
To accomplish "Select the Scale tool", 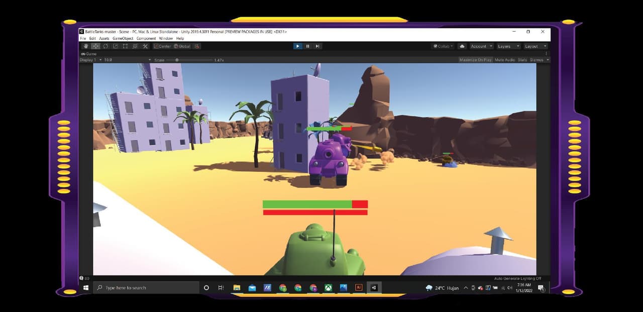I will click(116, 46).
